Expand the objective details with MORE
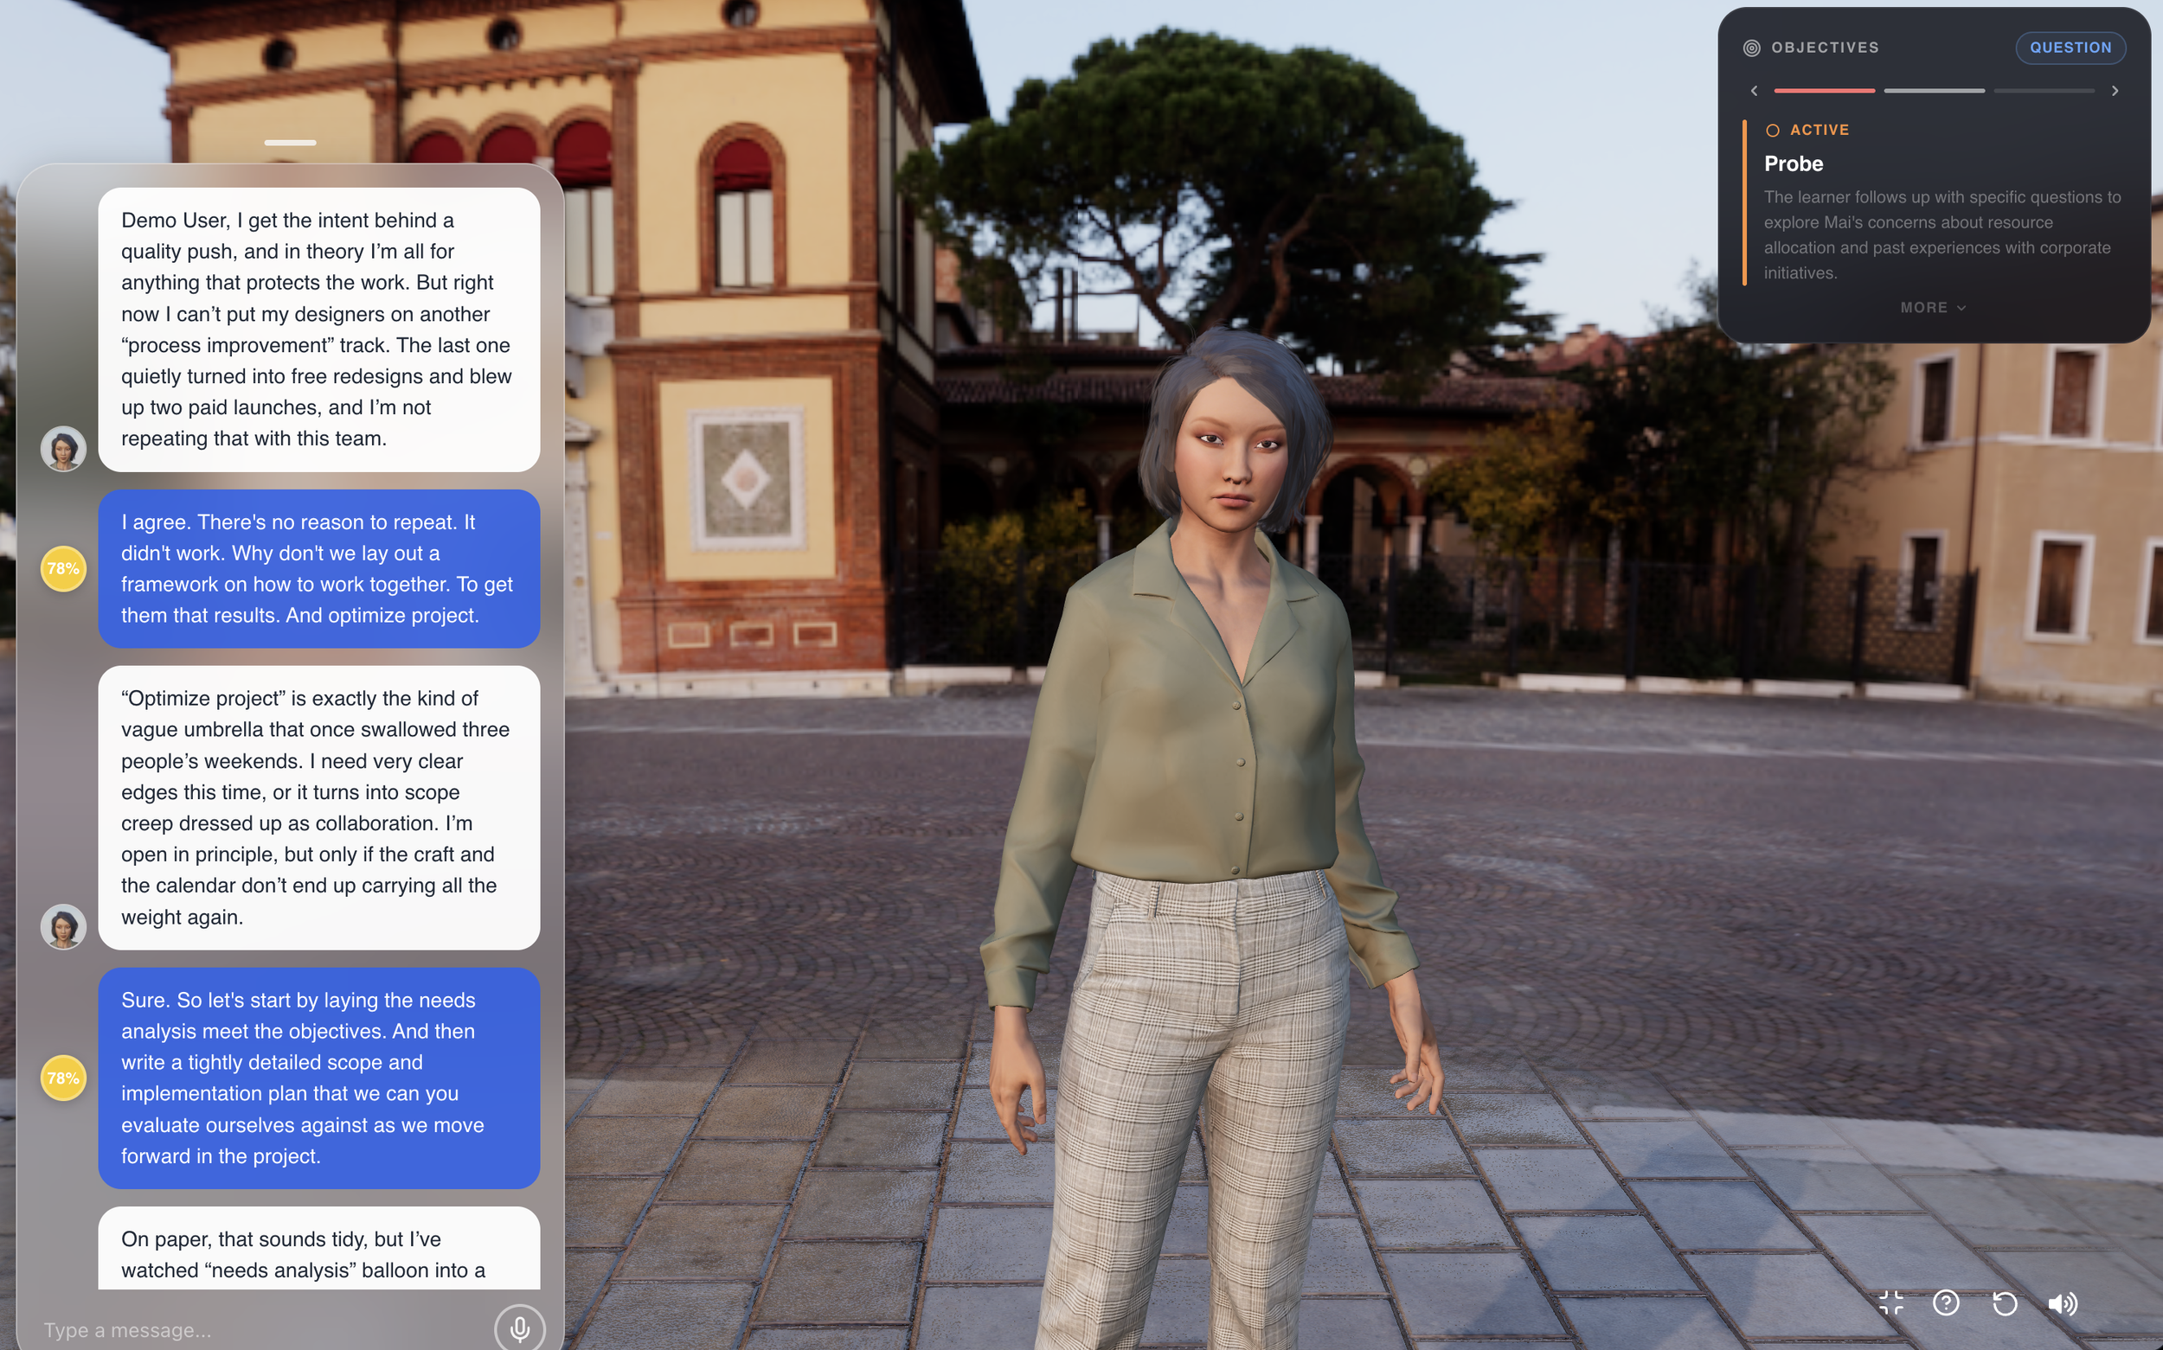The width and height of the screenshot is (2163, 1350). [x=1931, y=307]
